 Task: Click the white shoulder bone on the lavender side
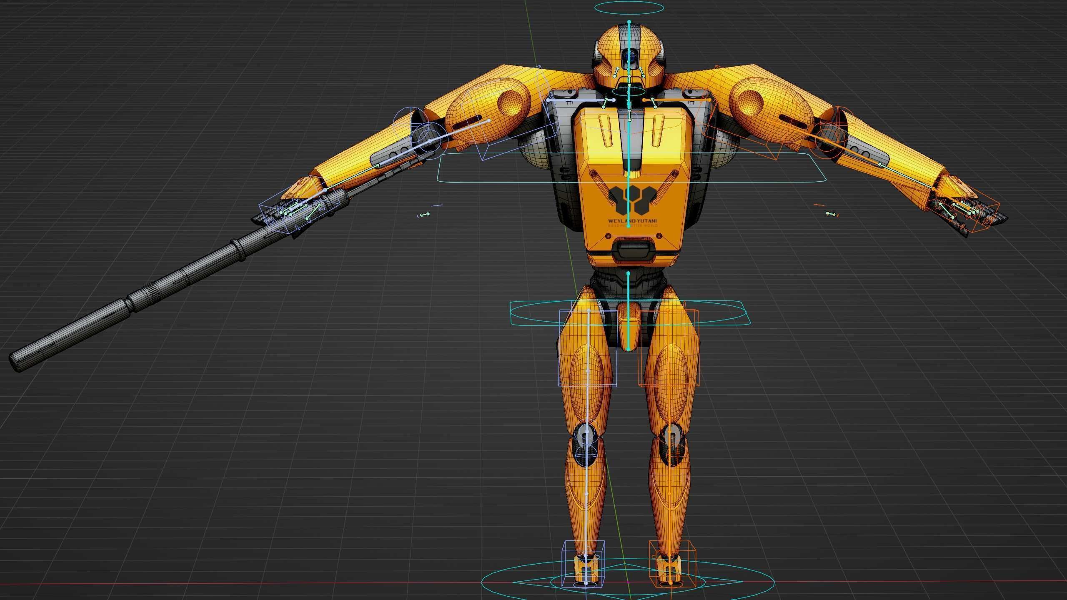(580, 100)
